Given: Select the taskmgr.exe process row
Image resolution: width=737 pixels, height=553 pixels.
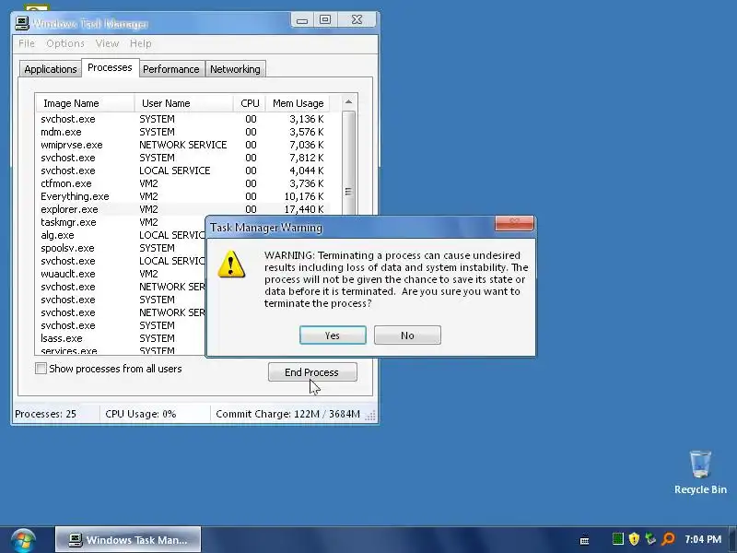Looking at the screenshot, I should 121,222.
